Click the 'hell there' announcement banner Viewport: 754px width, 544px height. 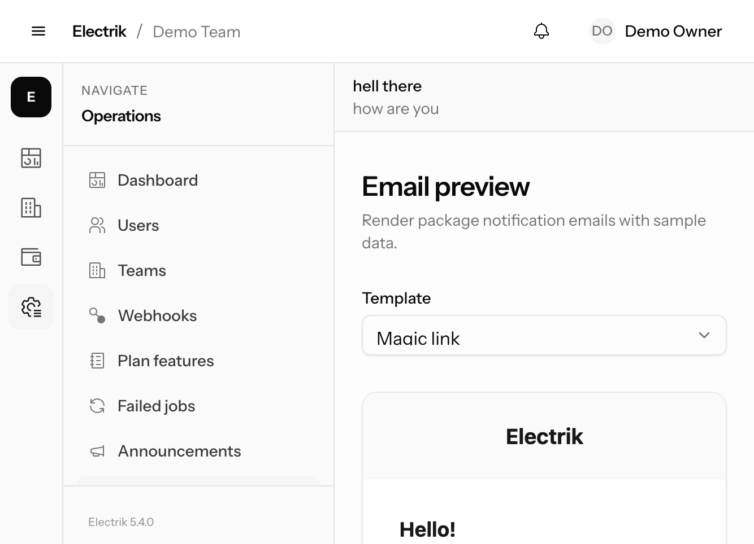pyautogui.click(x=387, y=86)
